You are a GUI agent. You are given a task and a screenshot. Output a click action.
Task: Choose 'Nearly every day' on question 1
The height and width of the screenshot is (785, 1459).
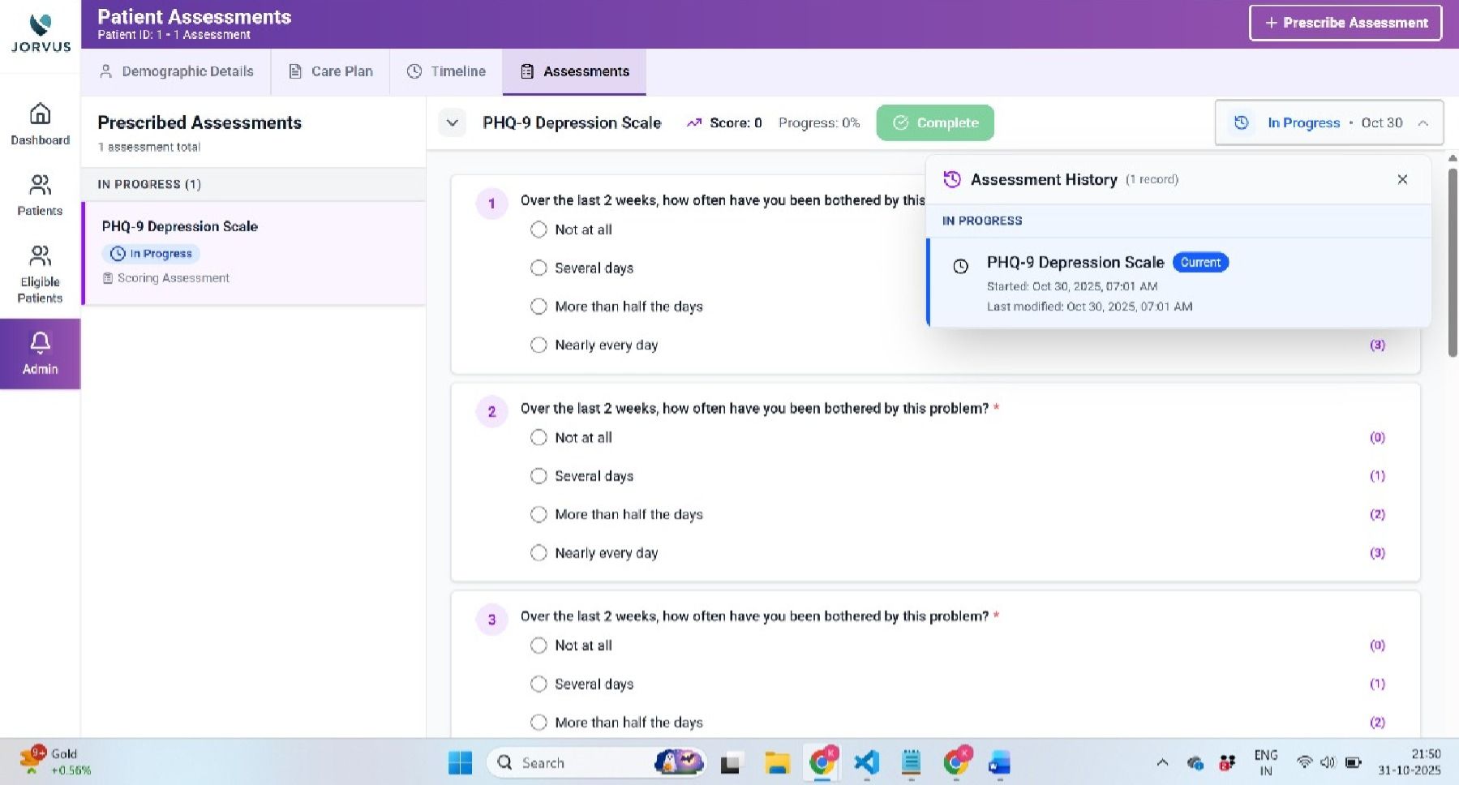(x=539, y=345)
